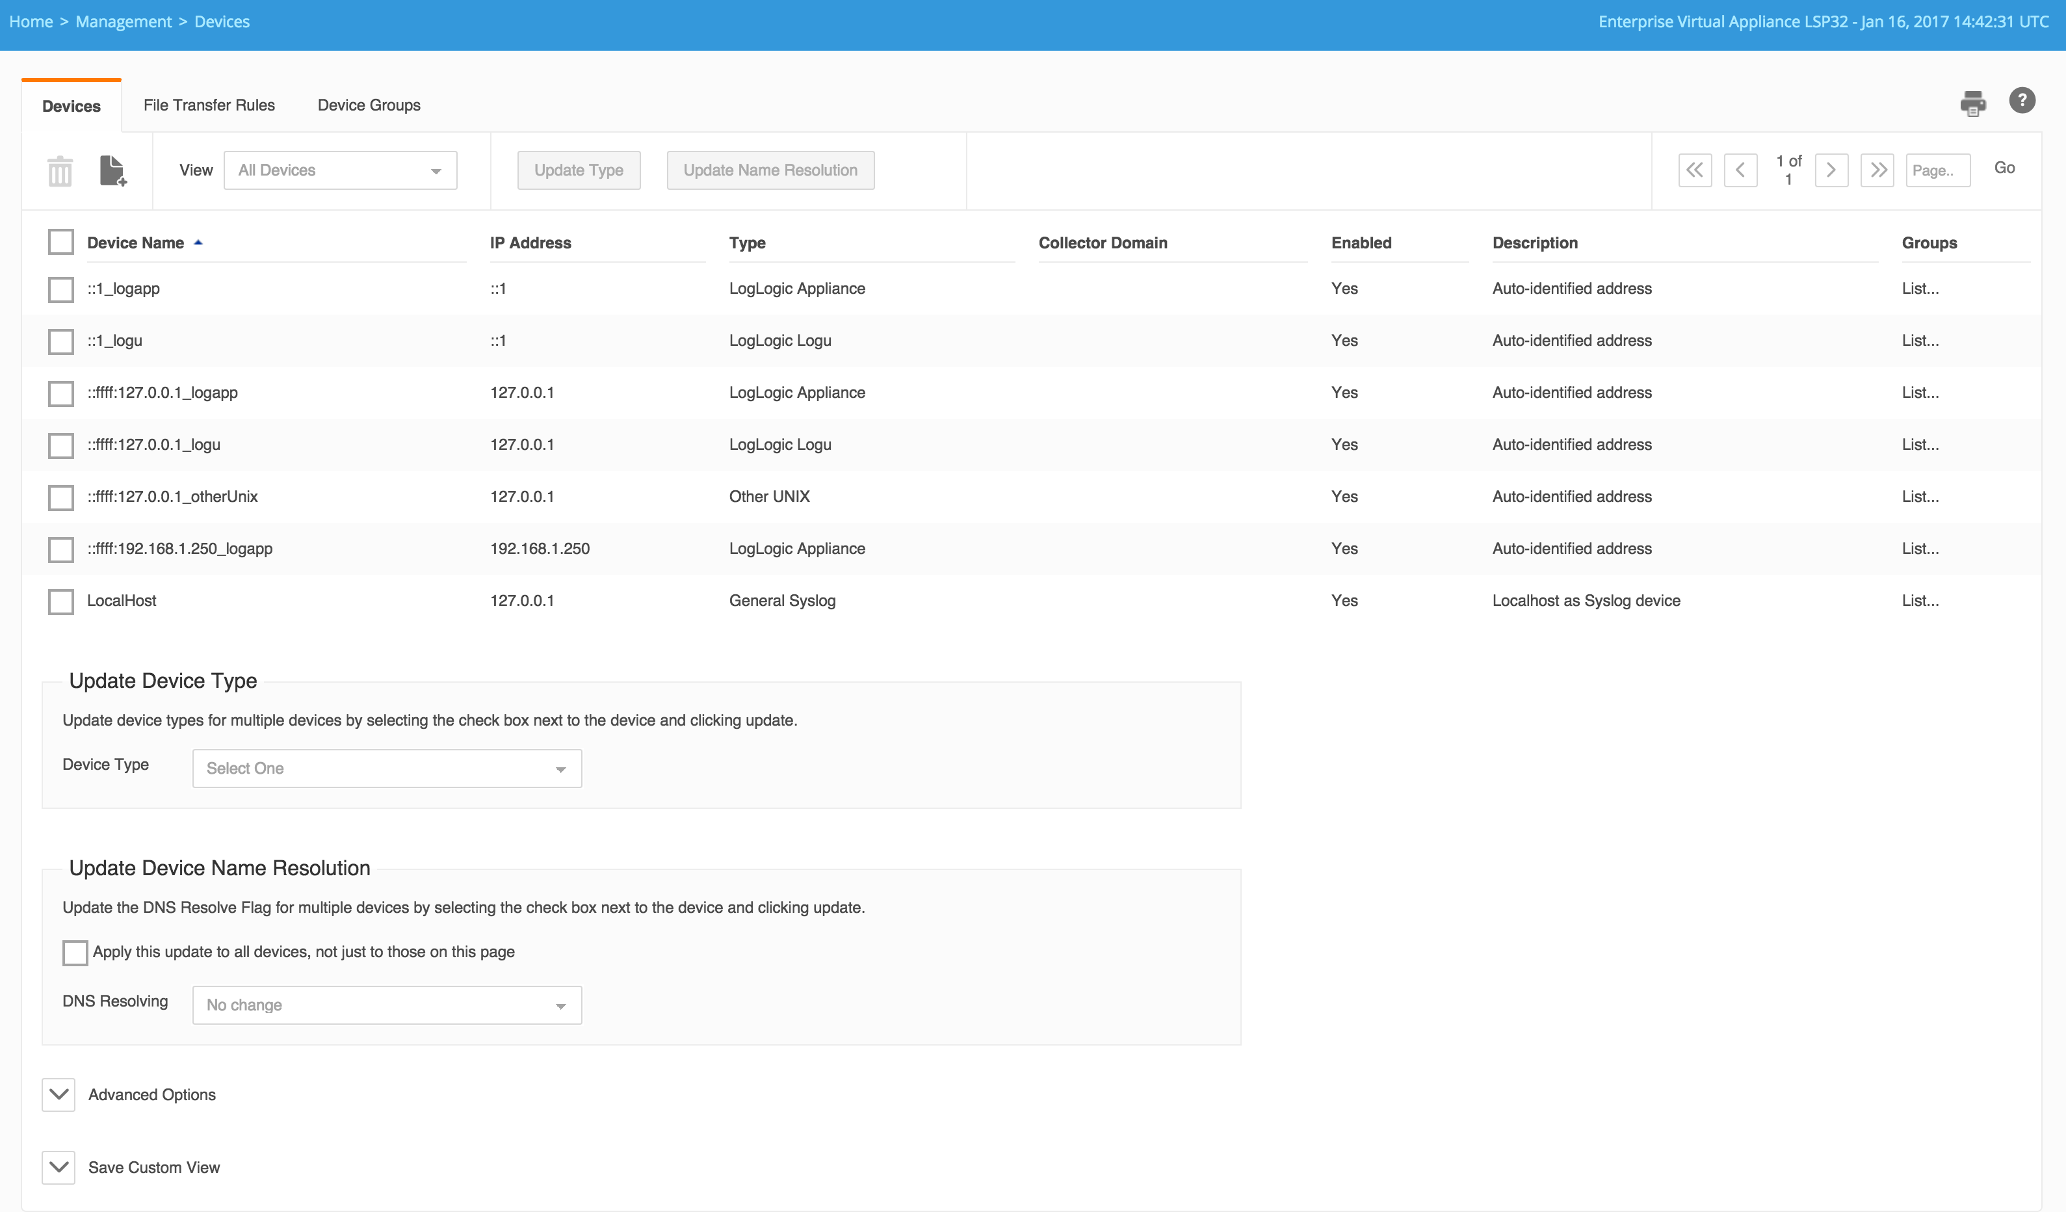Sort by Device Name column arrow
Screen dimensions: 2066x1212
(198, 243)
